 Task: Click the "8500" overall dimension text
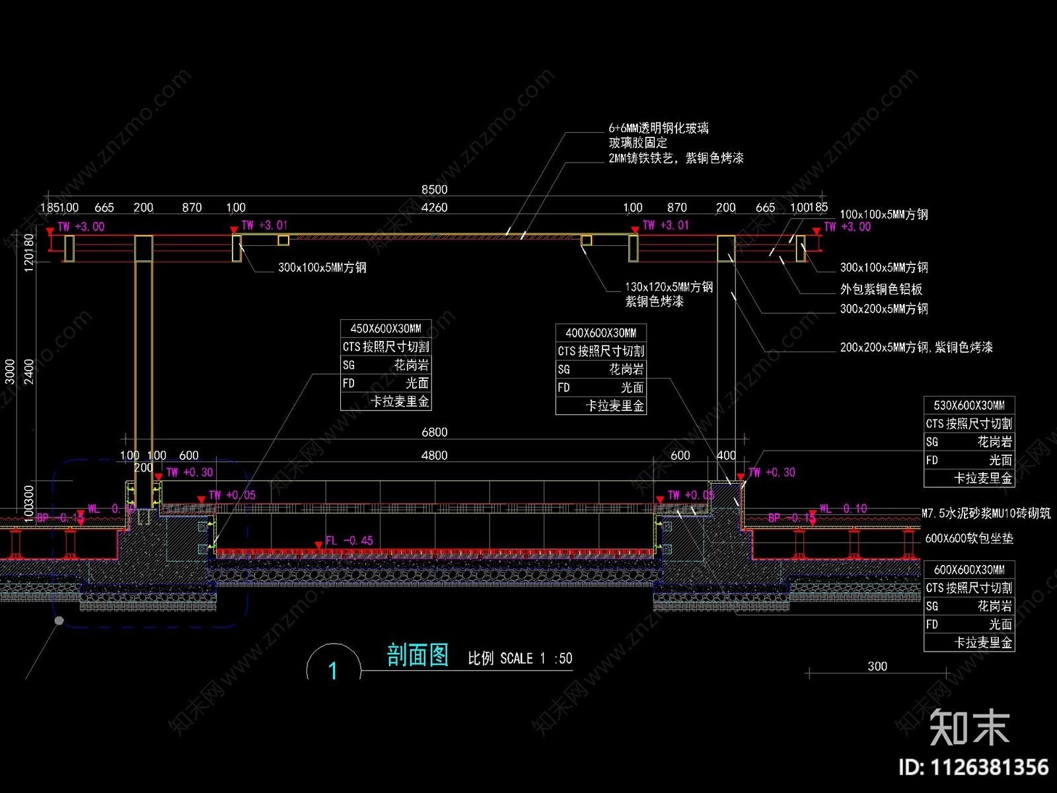(435, 190)
